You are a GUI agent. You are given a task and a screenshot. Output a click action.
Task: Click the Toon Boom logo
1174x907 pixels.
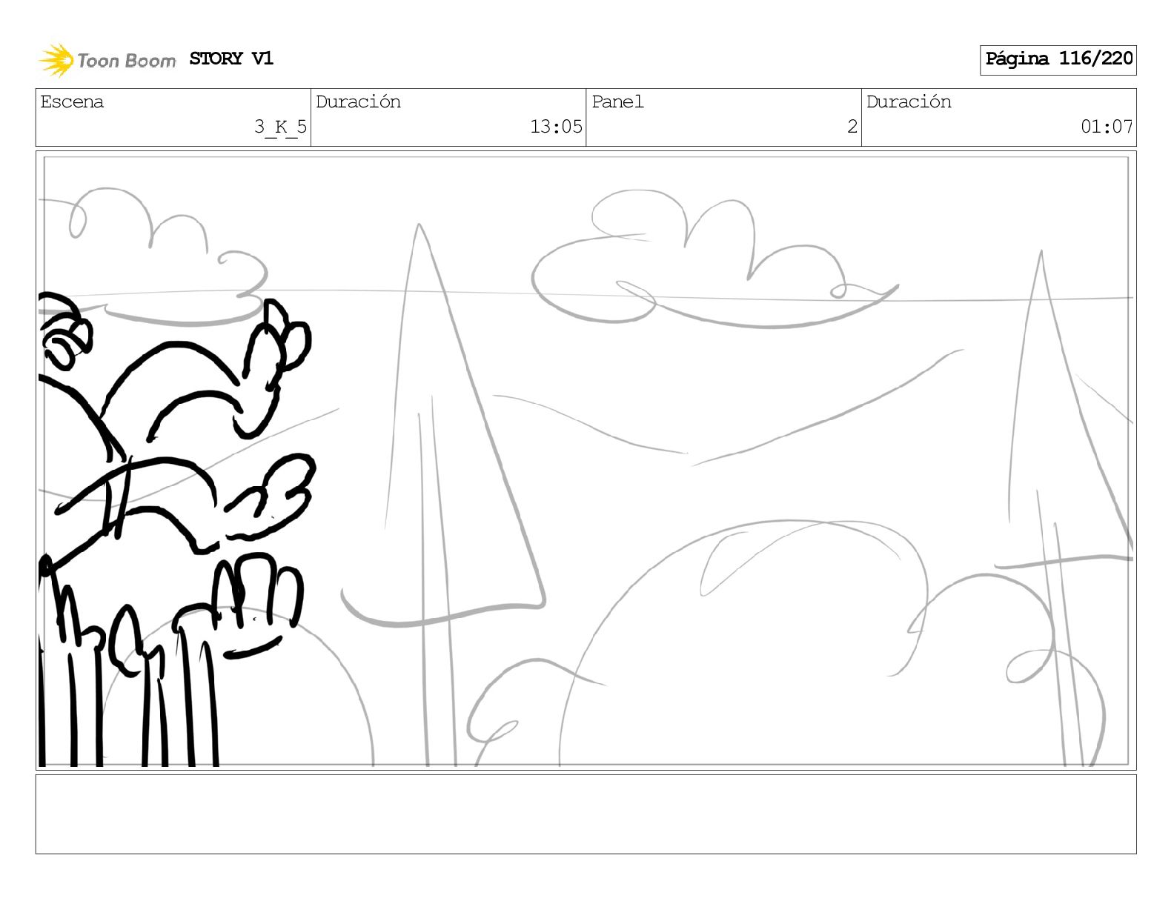click(x=107, y=60)
